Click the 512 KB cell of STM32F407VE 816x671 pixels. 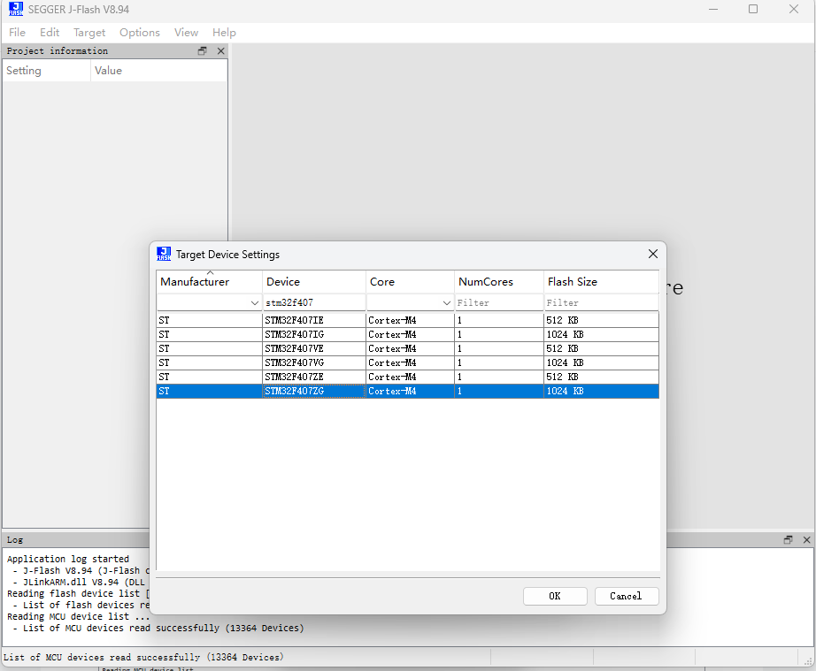point(601,348)
